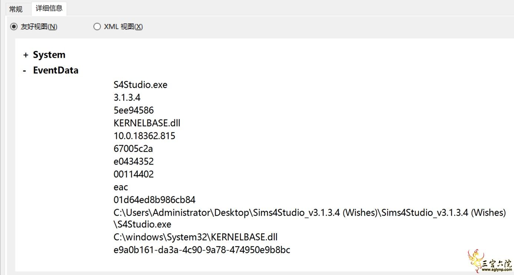Select the KERNELBASE.dll module name
The height and width of the screenshot is (275, 514).
click(x=147, y=123)
